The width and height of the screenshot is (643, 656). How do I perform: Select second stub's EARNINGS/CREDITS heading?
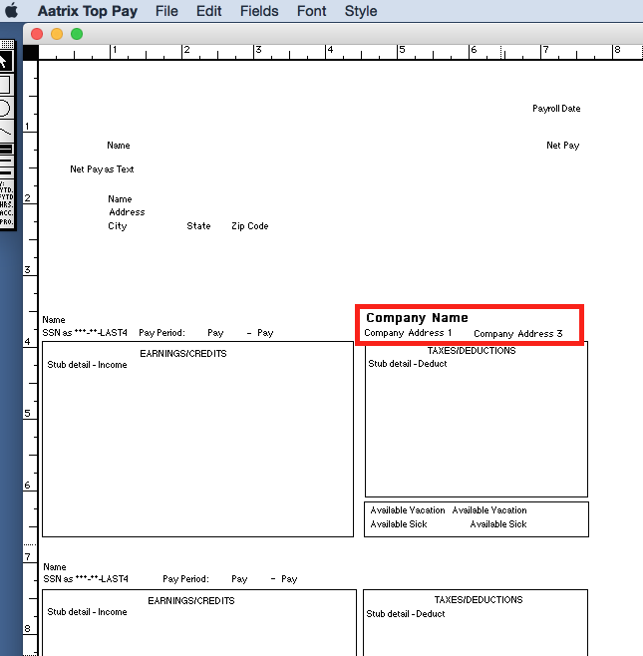191,601
